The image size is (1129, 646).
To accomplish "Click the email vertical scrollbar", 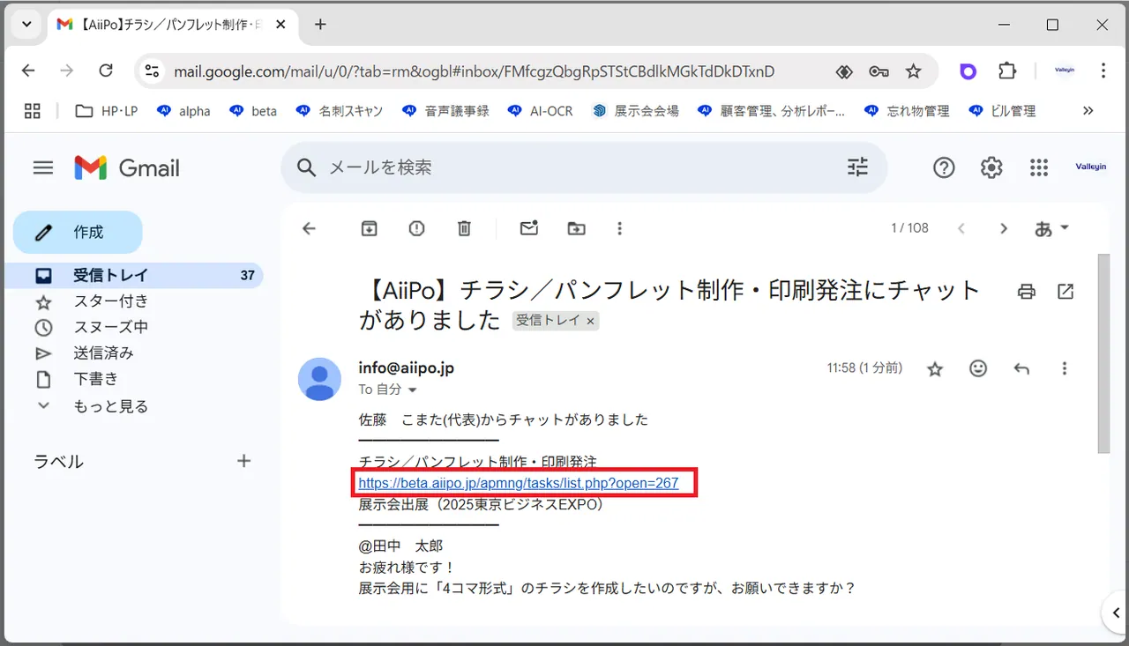I will 1103,353.
